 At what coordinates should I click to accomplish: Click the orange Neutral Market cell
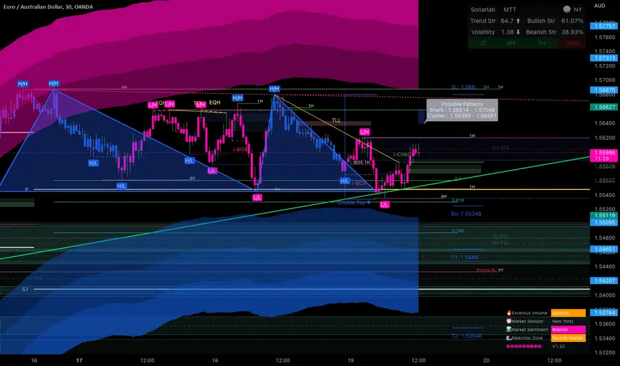pyautogui.click(x=568, y=338)
